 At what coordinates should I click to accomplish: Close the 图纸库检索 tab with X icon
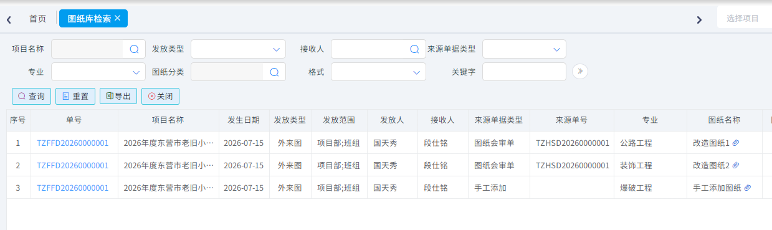117,18
